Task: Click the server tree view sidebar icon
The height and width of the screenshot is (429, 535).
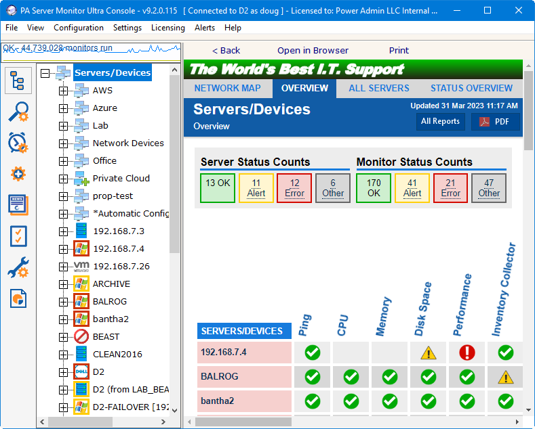Action: [18, 81]
